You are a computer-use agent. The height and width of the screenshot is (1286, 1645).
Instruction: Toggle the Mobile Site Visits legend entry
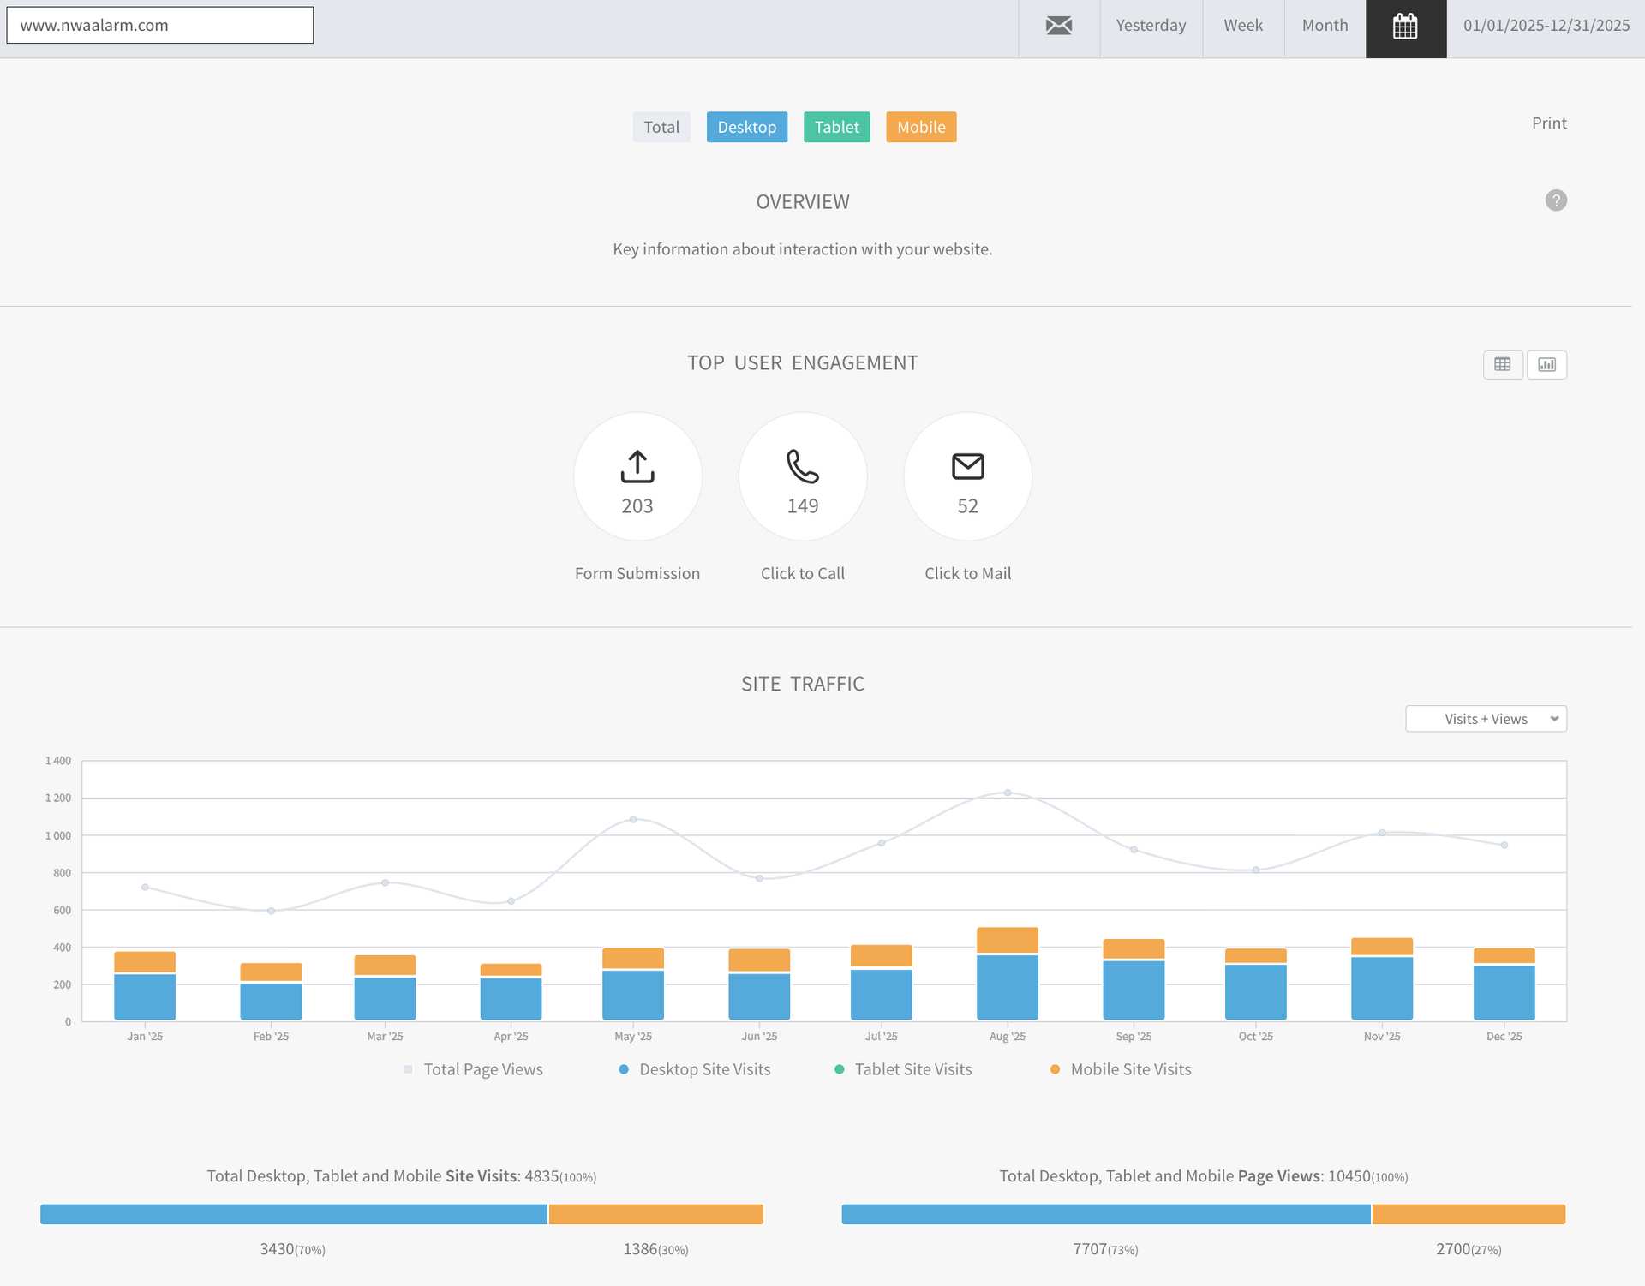(x=1121, y=1069)
